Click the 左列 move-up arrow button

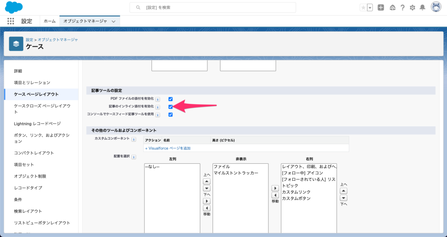(206, 182)
